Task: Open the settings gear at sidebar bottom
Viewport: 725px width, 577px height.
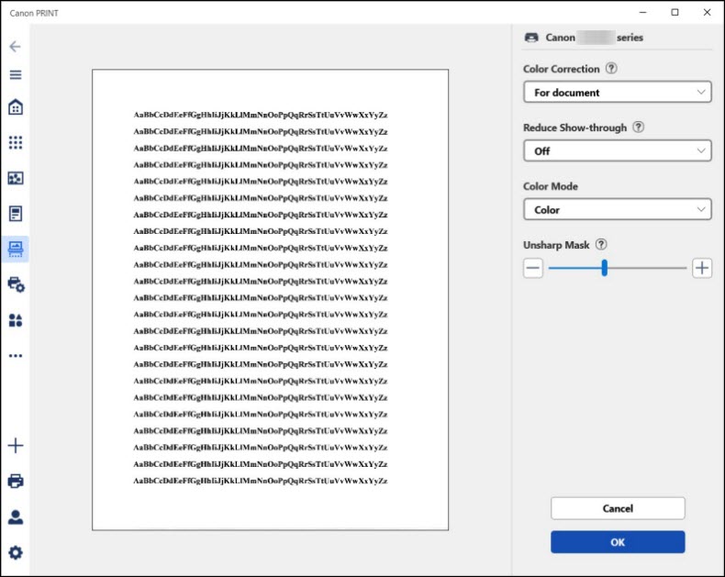Action: pyautogui.click(x=16, y=552)
